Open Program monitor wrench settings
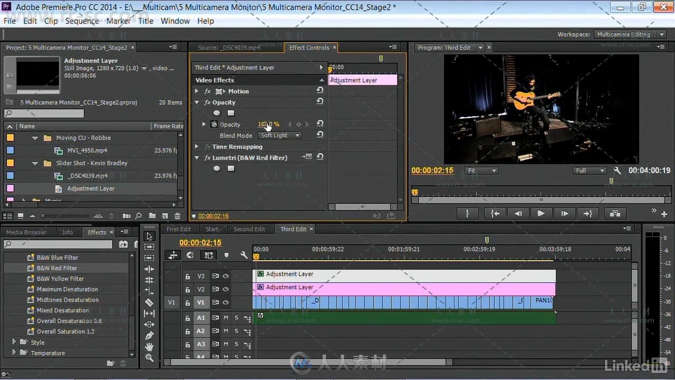The height and width of the screenshot is (380, 675). pyautogui.click(x=618, y=170)
